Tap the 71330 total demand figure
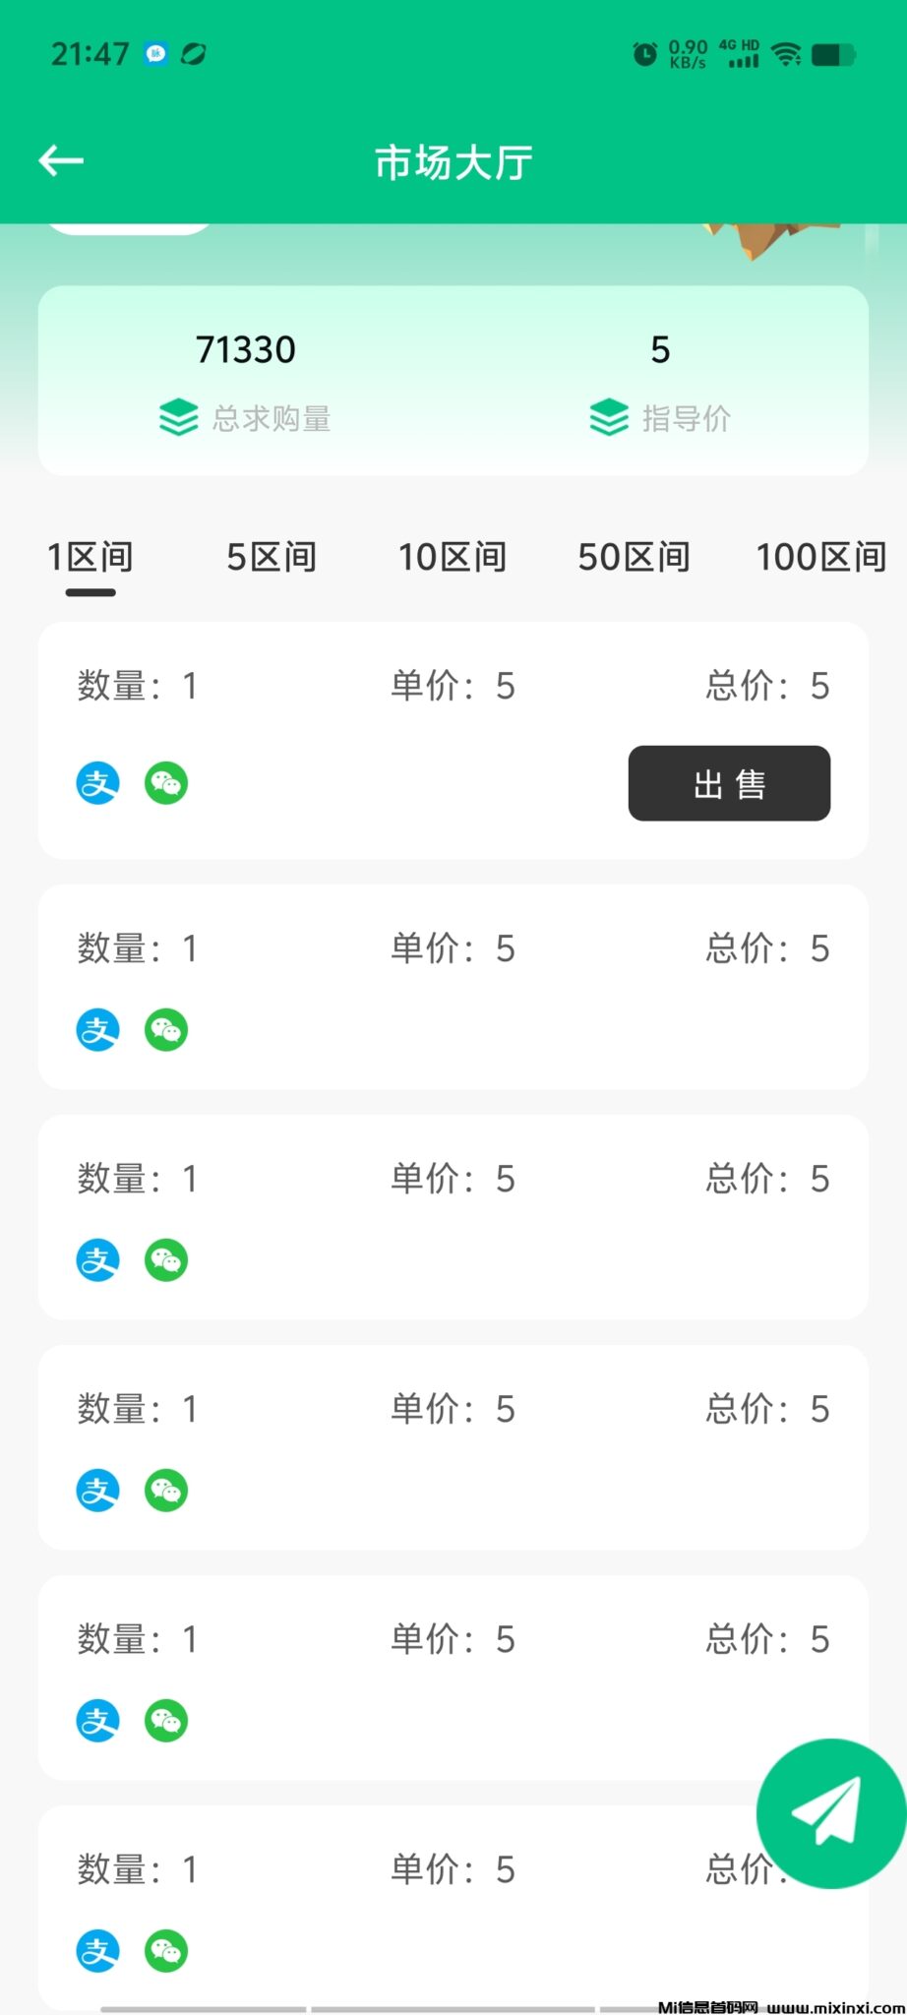Viewport: 907px width, 2015px height. pyautogui.click(x=246, y=349)
